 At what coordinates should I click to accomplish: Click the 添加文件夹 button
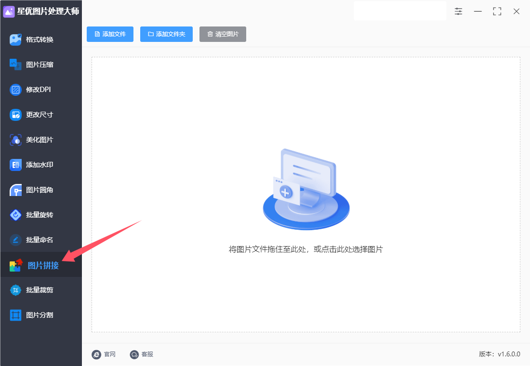pos(166,34)
